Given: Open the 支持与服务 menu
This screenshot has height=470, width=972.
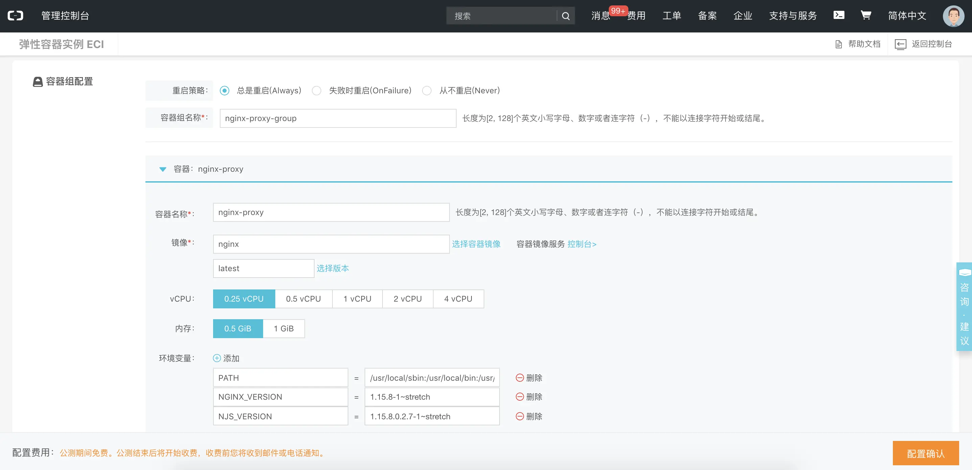Looking at the screenshot, I should coord(793,16).
